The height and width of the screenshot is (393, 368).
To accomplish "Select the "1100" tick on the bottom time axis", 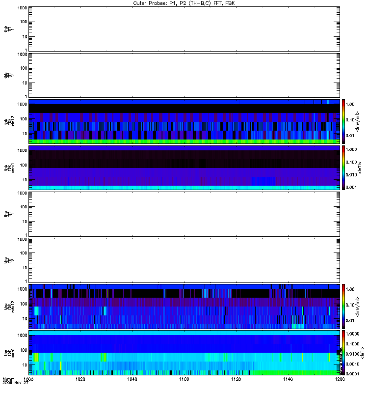I will coord(184,379).
